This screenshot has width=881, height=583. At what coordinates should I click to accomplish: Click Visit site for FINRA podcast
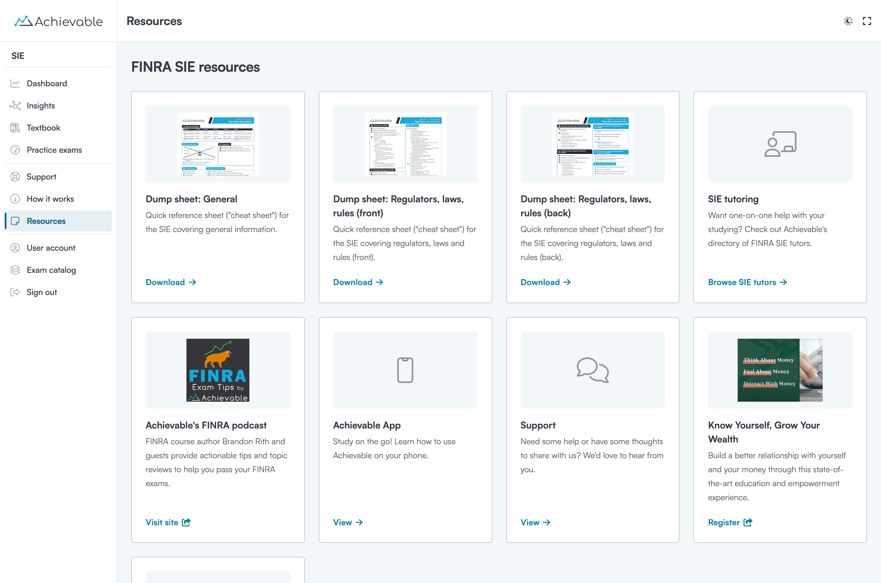click(168, 522)
